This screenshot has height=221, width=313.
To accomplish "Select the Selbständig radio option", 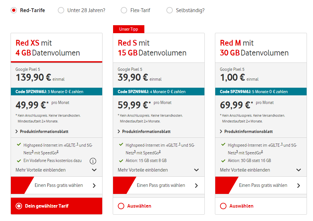I will 170,10.
